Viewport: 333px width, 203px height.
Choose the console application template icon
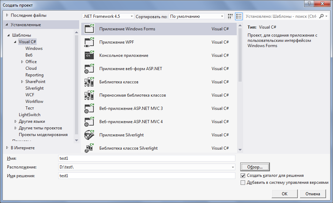[89, 55]
